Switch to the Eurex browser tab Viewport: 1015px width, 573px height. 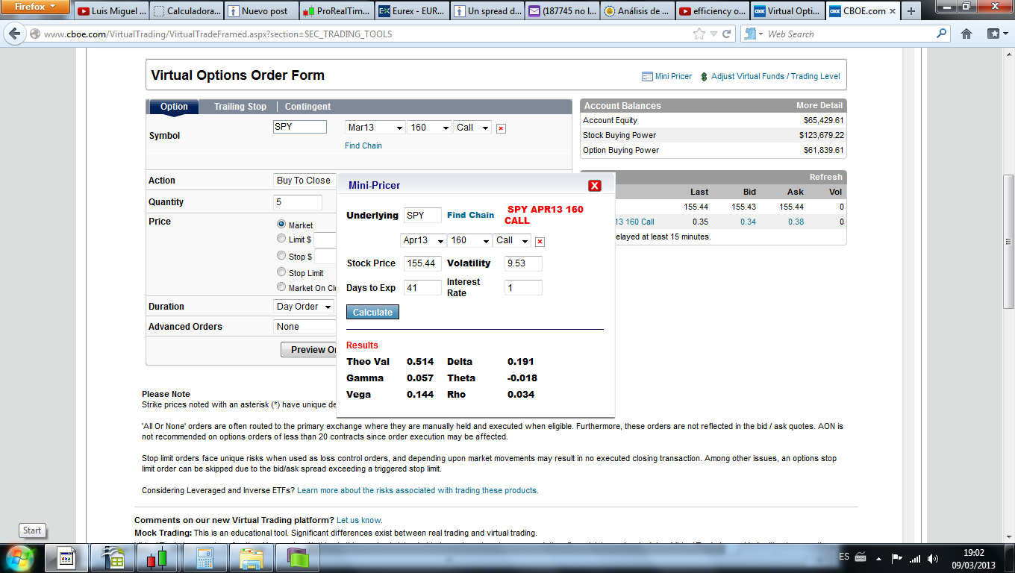[412, 11]
